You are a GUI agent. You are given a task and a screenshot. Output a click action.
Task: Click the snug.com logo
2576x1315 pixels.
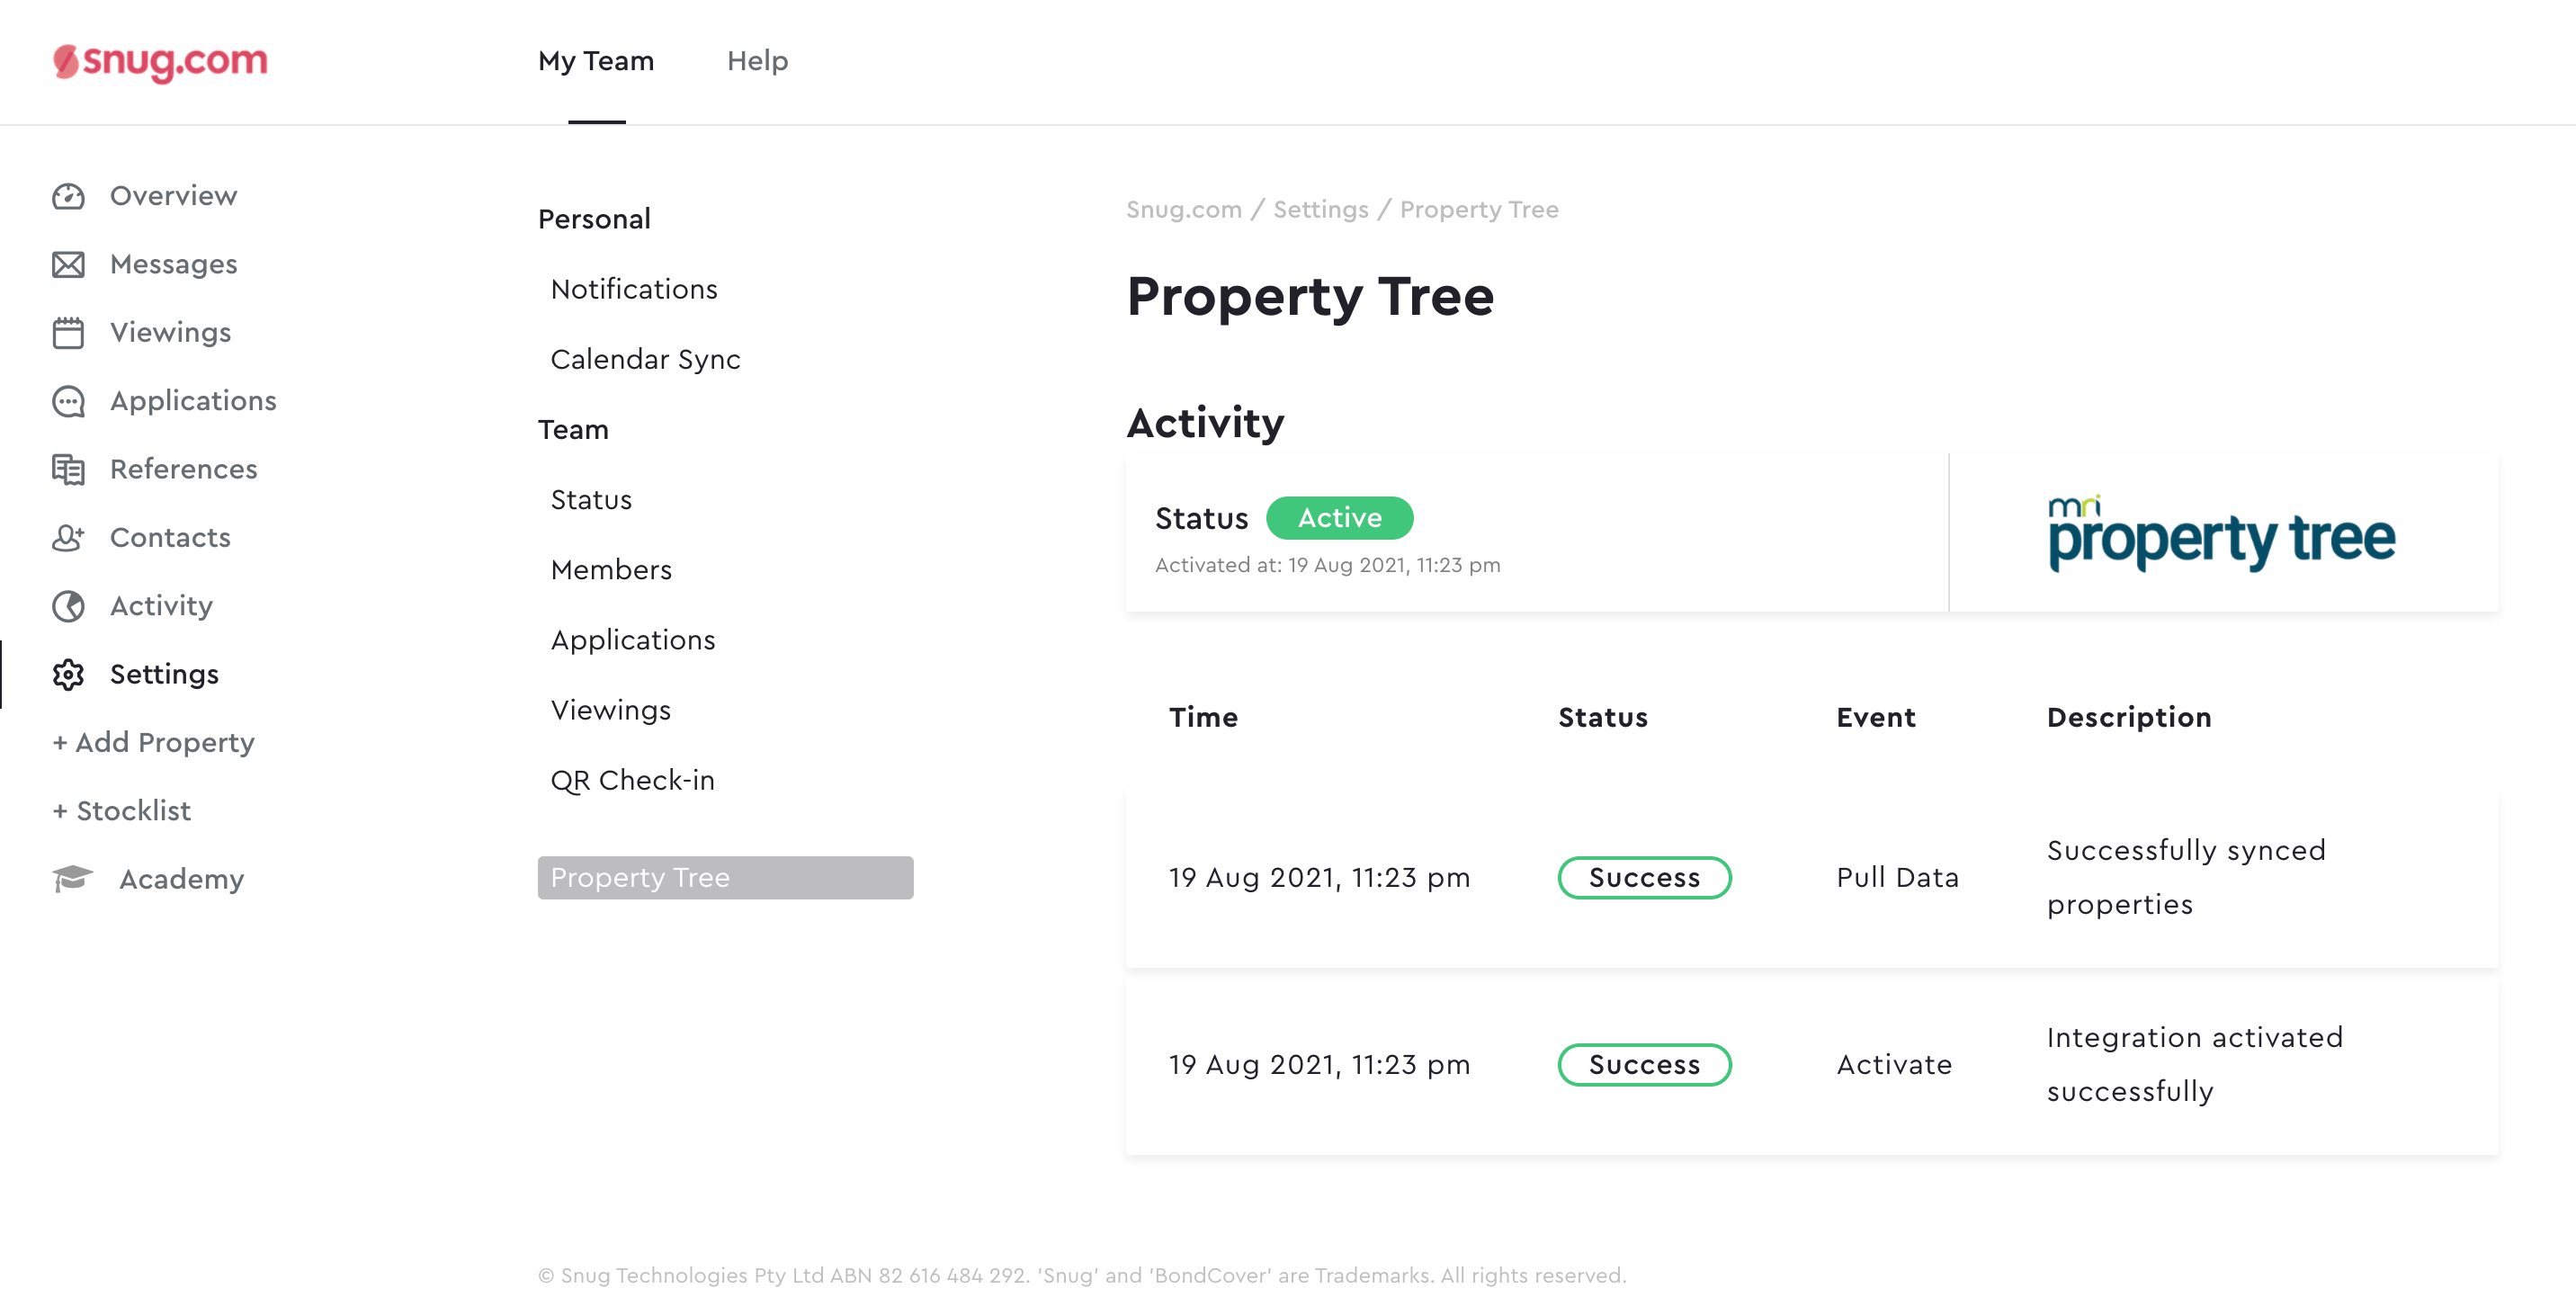160,61
